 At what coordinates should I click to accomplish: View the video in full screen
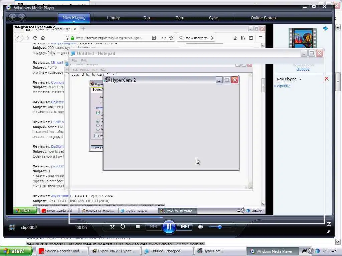pos(329,224)
